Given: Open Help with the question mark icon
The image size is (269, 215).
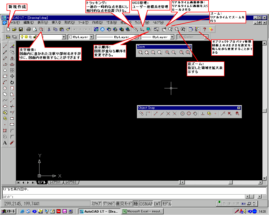Looking at the screenshot, I should (205, 29).
